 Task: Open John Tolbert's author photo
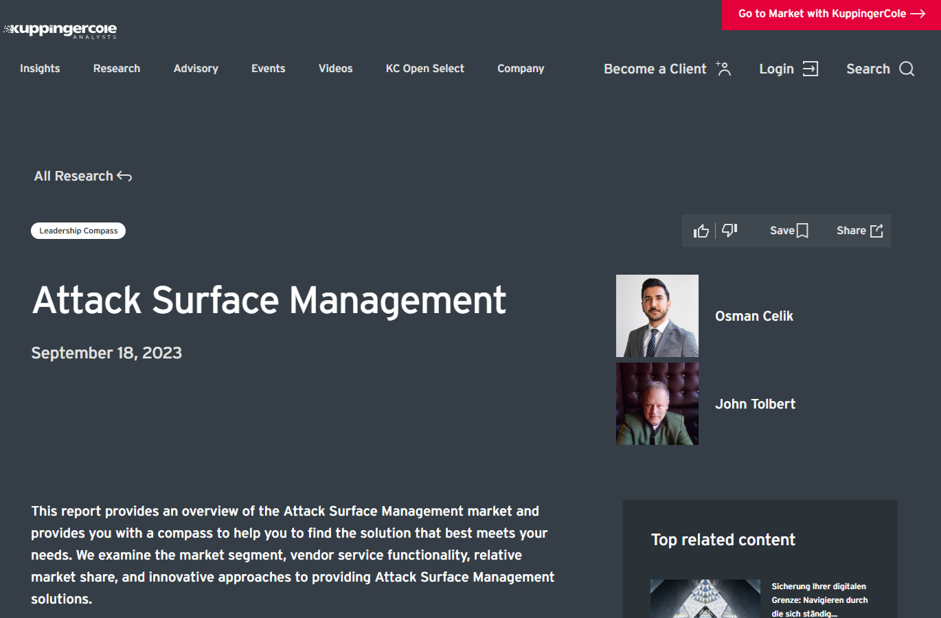[657, 404]
